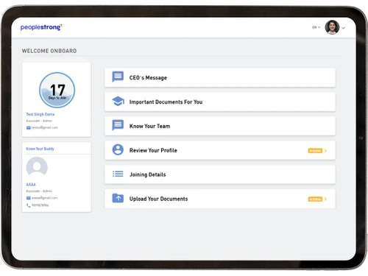Click the peoplestrong logo
368x276 pixels.
point(41,27)
